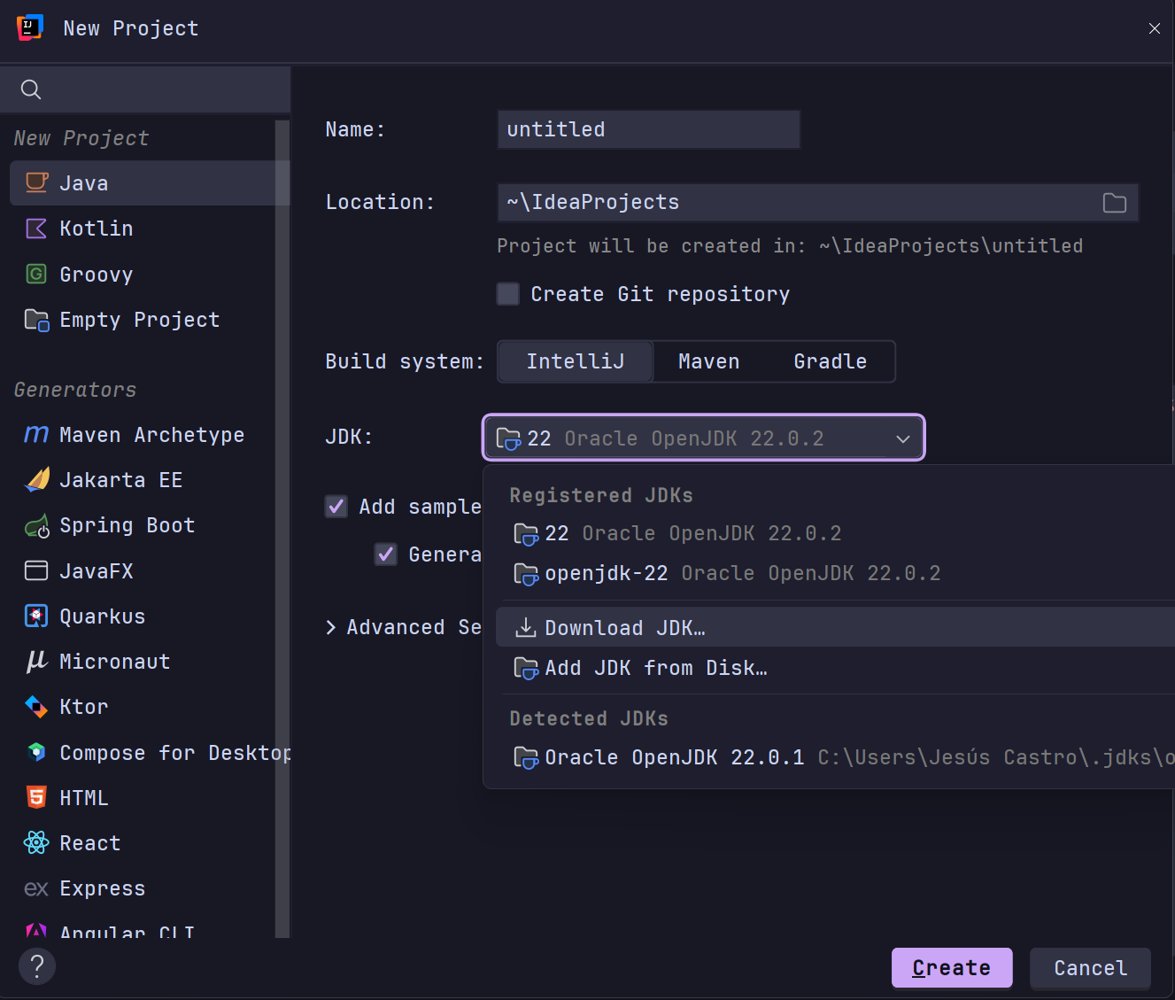Close the New Project dialog
Image resolution: width=1175 pixels, height=1000 pixels.
(x=1155, y=28)
